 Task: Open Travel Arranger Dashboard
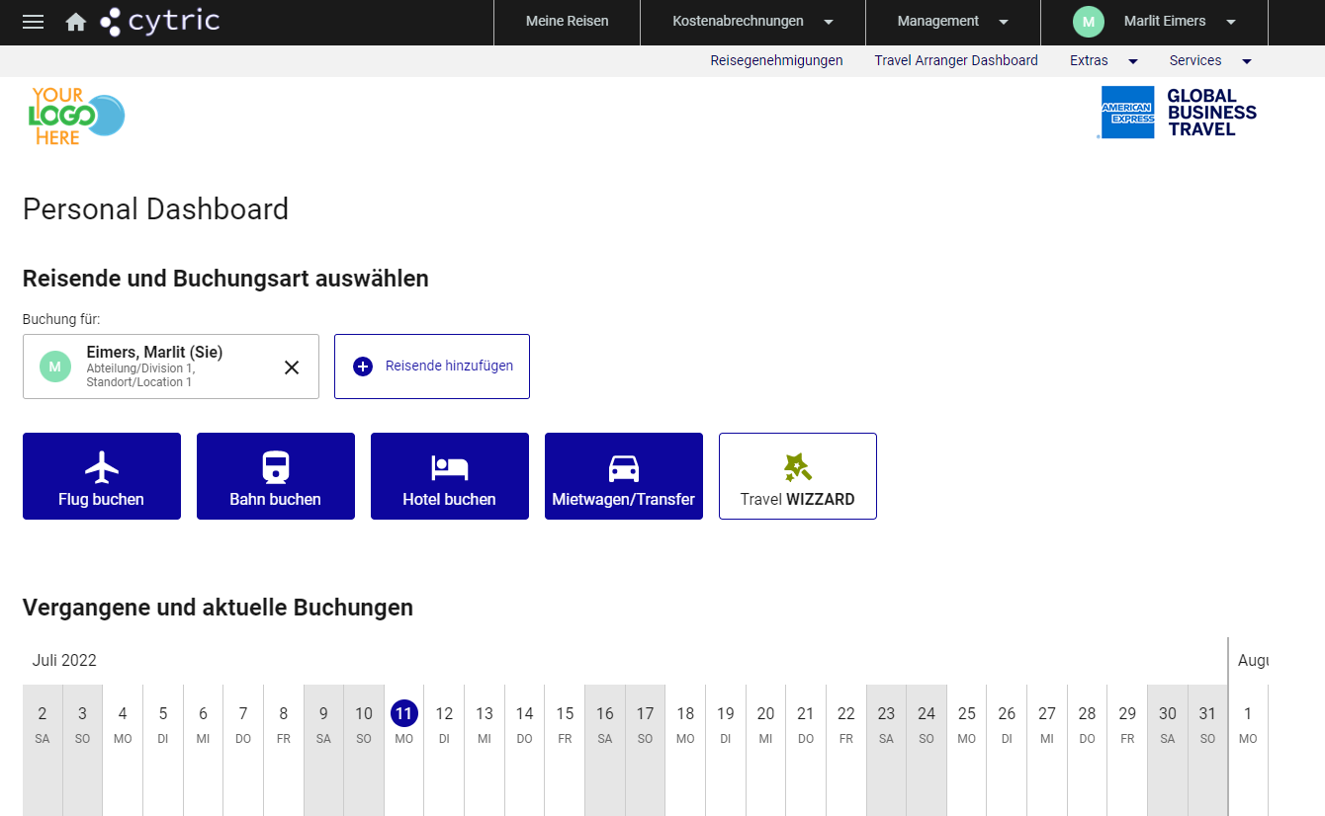point(956,60)
